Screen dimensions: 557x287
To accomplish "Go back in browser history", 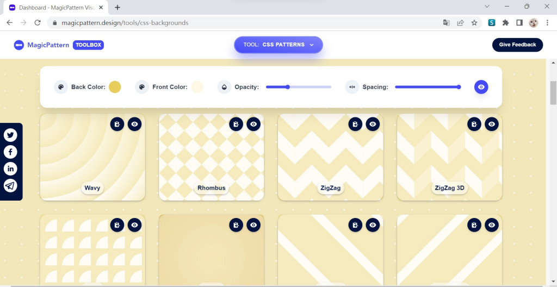I will click(x=9, y=23).
